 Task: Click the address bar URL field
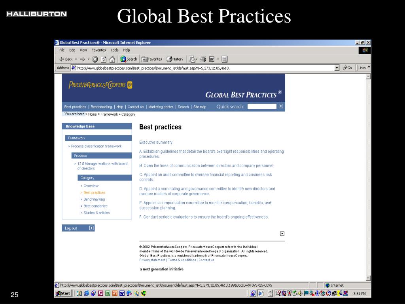coord(202,68)
